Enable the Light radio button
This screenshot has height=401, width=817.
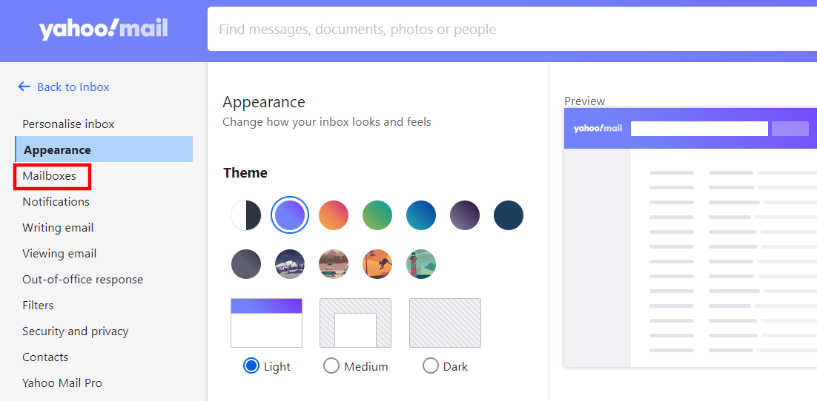pos(251,365)
